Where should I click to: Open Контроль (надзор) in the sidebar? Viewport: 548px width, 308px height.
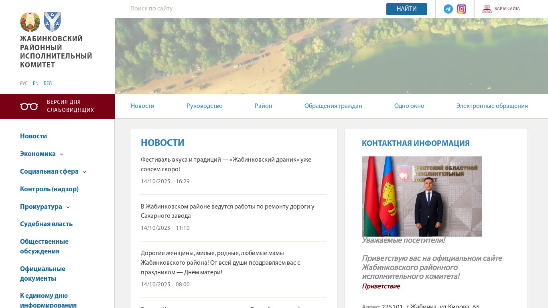pyautogui.click(x=49, y=189)
